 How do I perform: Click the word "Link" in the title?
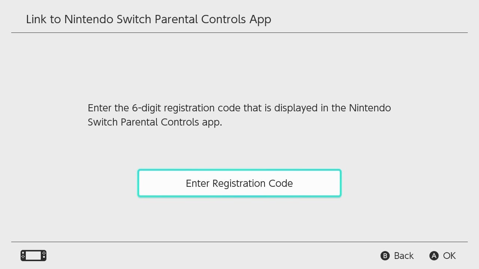[36, 19]
